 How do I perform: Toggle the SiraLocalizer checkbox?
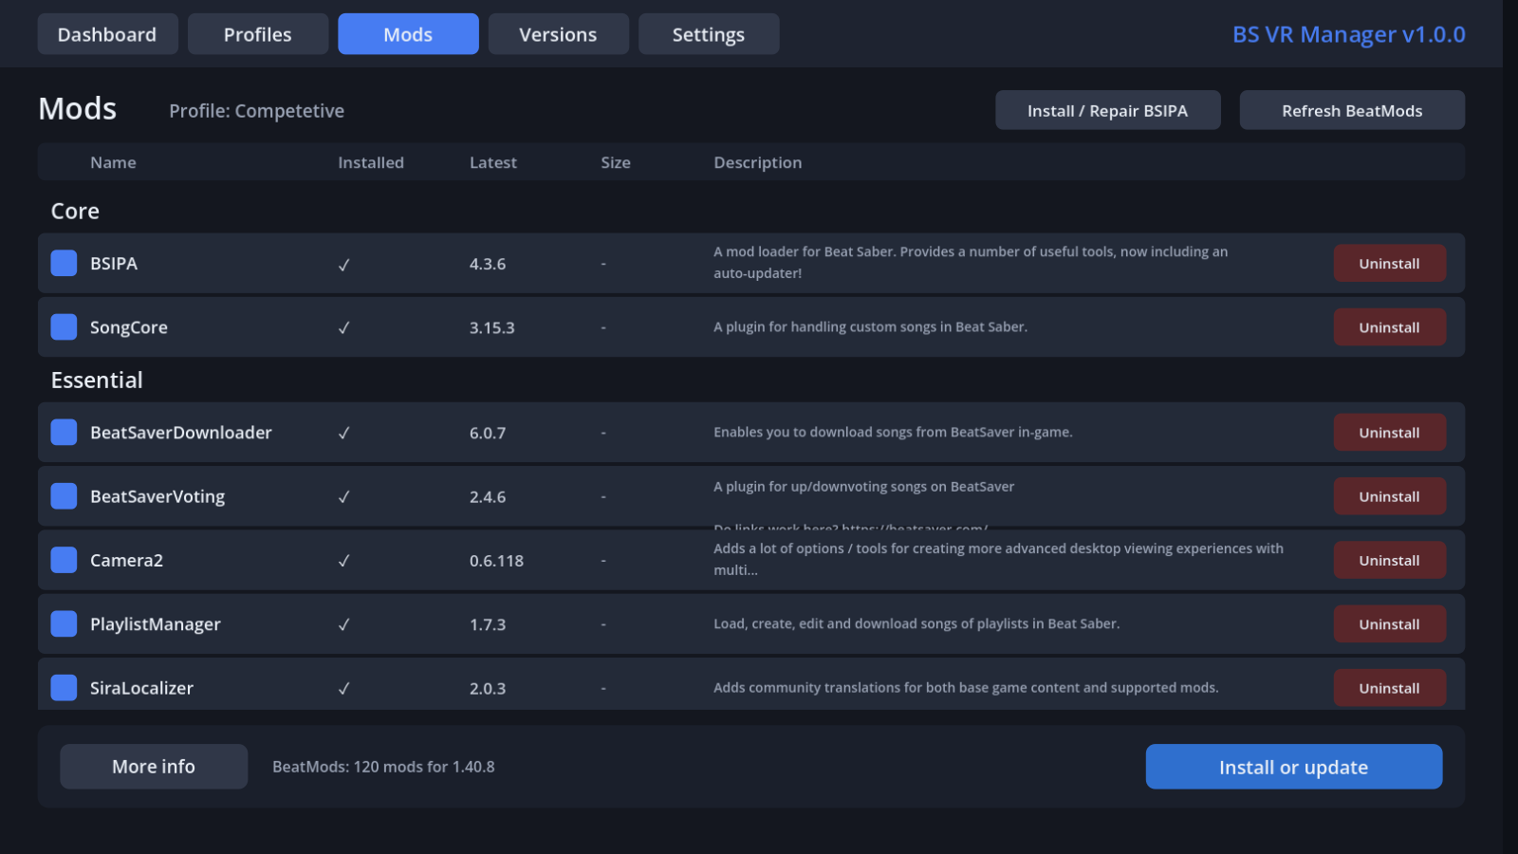pyautogui.click(x=64, y=687)
